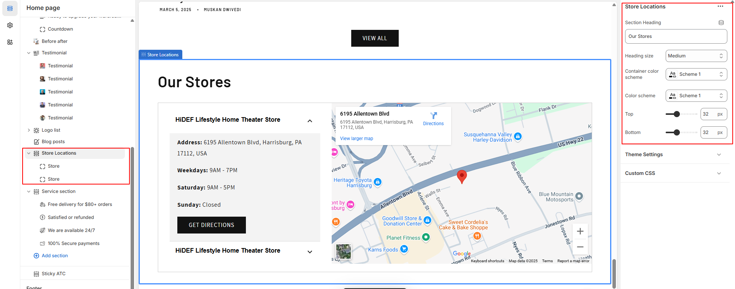This screenshot has width=735, height=289.
Task: Click the Keyboard shortcuts map button
Action: pos(488,261)
